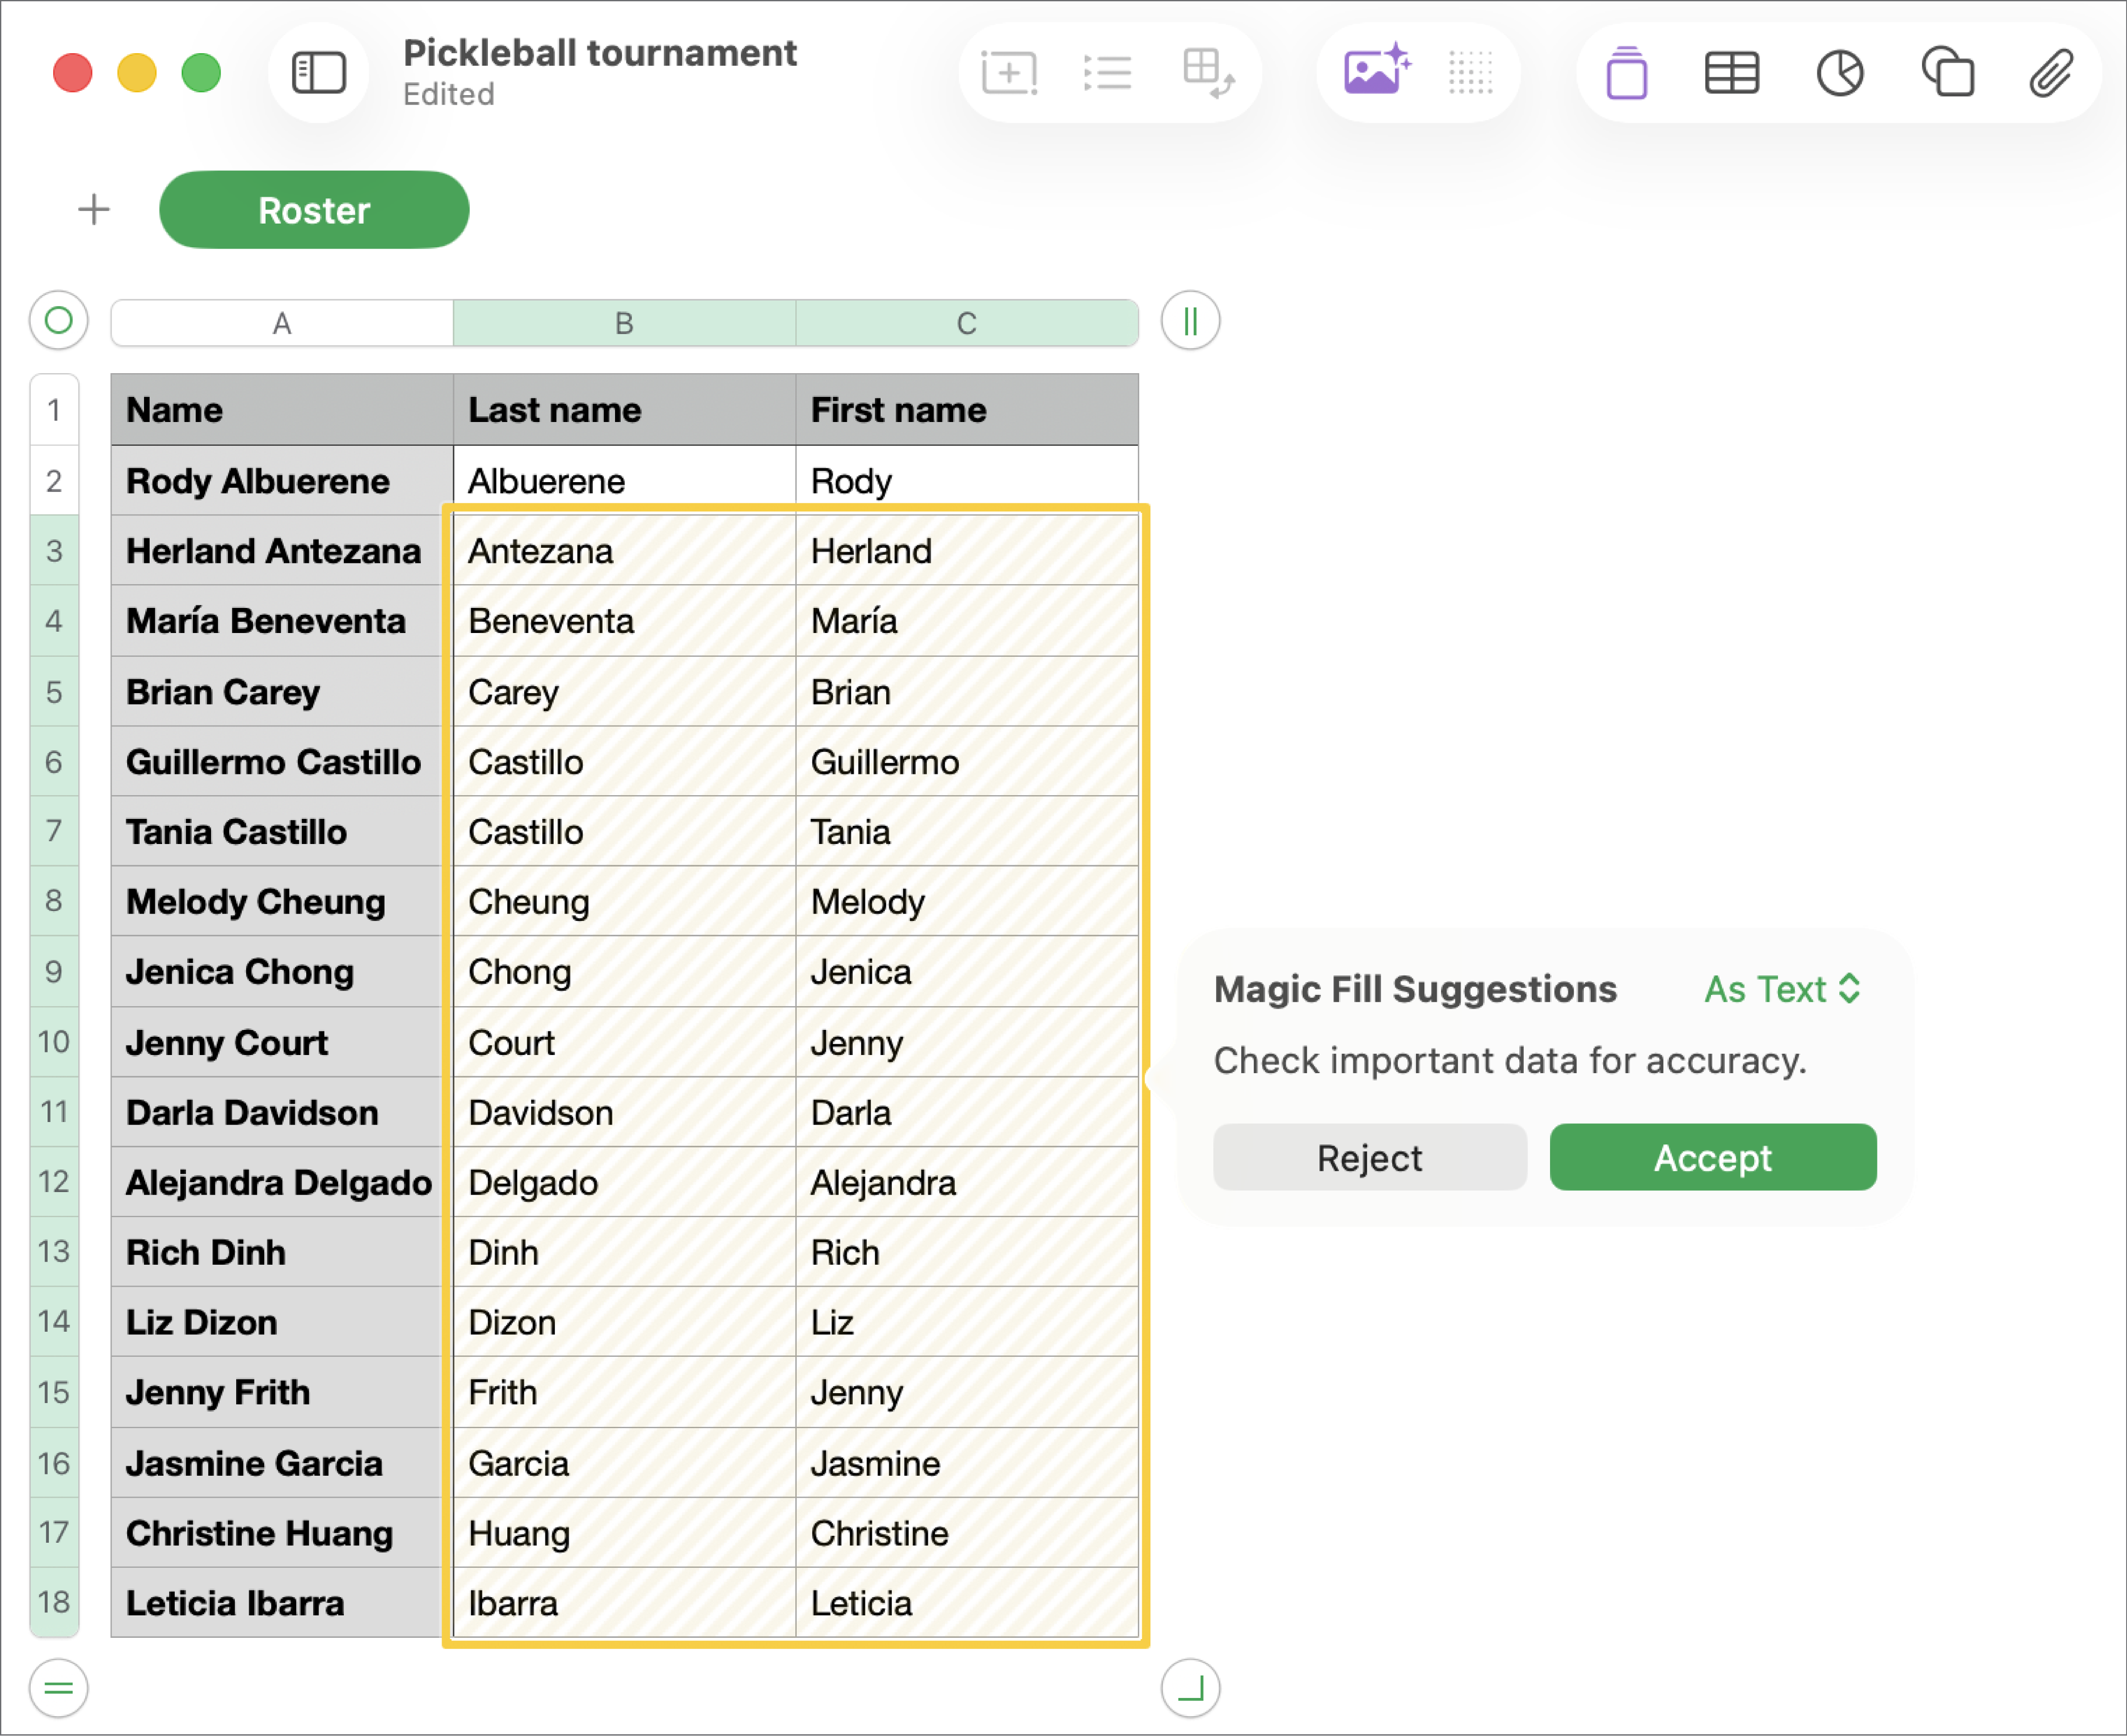Select the entire table via circle handle
Screen dimensions: 2127x1736
pos(58,321)
